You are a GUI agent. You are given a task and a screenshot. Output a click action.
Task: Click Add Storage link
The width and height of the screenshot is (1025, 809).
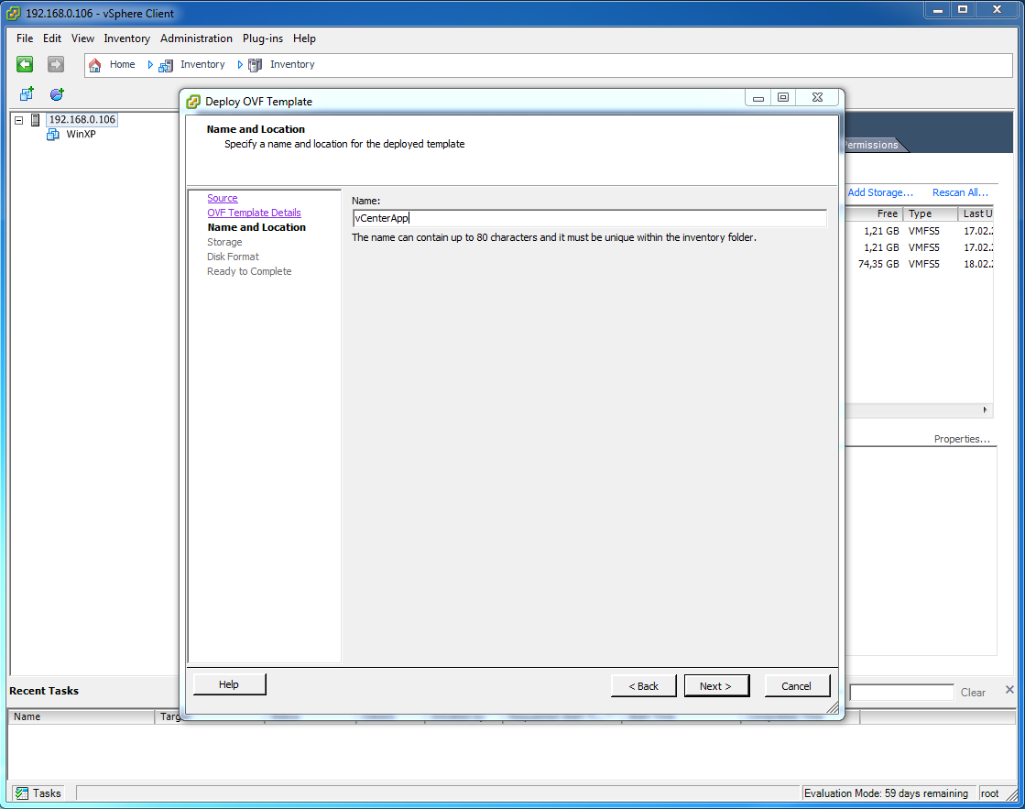[x=880, y=192]
